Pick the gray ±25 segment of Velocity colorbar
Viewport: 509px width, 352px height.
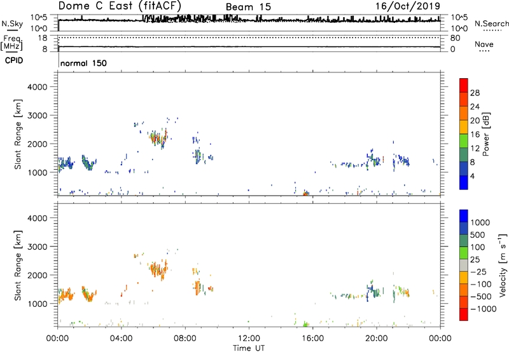click(x=464, y=266)
